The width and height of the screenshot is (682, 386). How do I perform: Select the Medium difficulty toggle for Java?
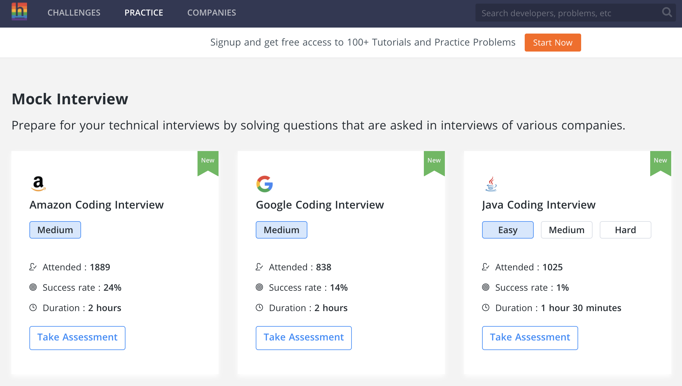[x=567, y=230]
